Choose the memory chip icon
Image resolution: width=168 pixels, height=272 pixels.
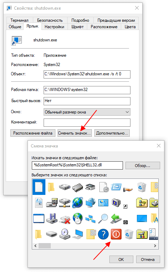pos(78,187)
